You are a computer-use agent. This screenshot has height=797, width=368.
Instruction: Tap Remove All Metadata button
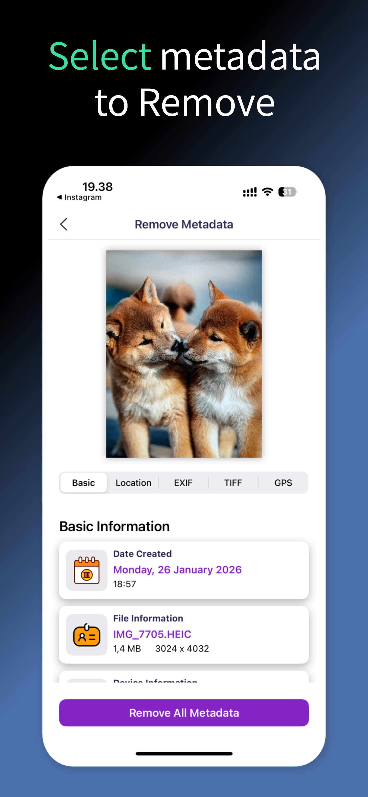(x=184, y=713)
